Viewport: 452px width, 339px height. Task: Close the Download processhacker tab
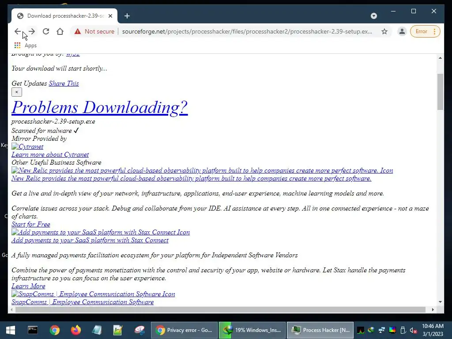110,16
